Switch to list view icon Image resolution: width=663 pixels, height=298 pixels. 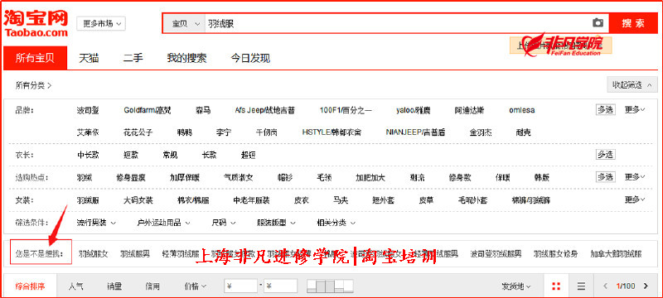[x=582, y=286]
